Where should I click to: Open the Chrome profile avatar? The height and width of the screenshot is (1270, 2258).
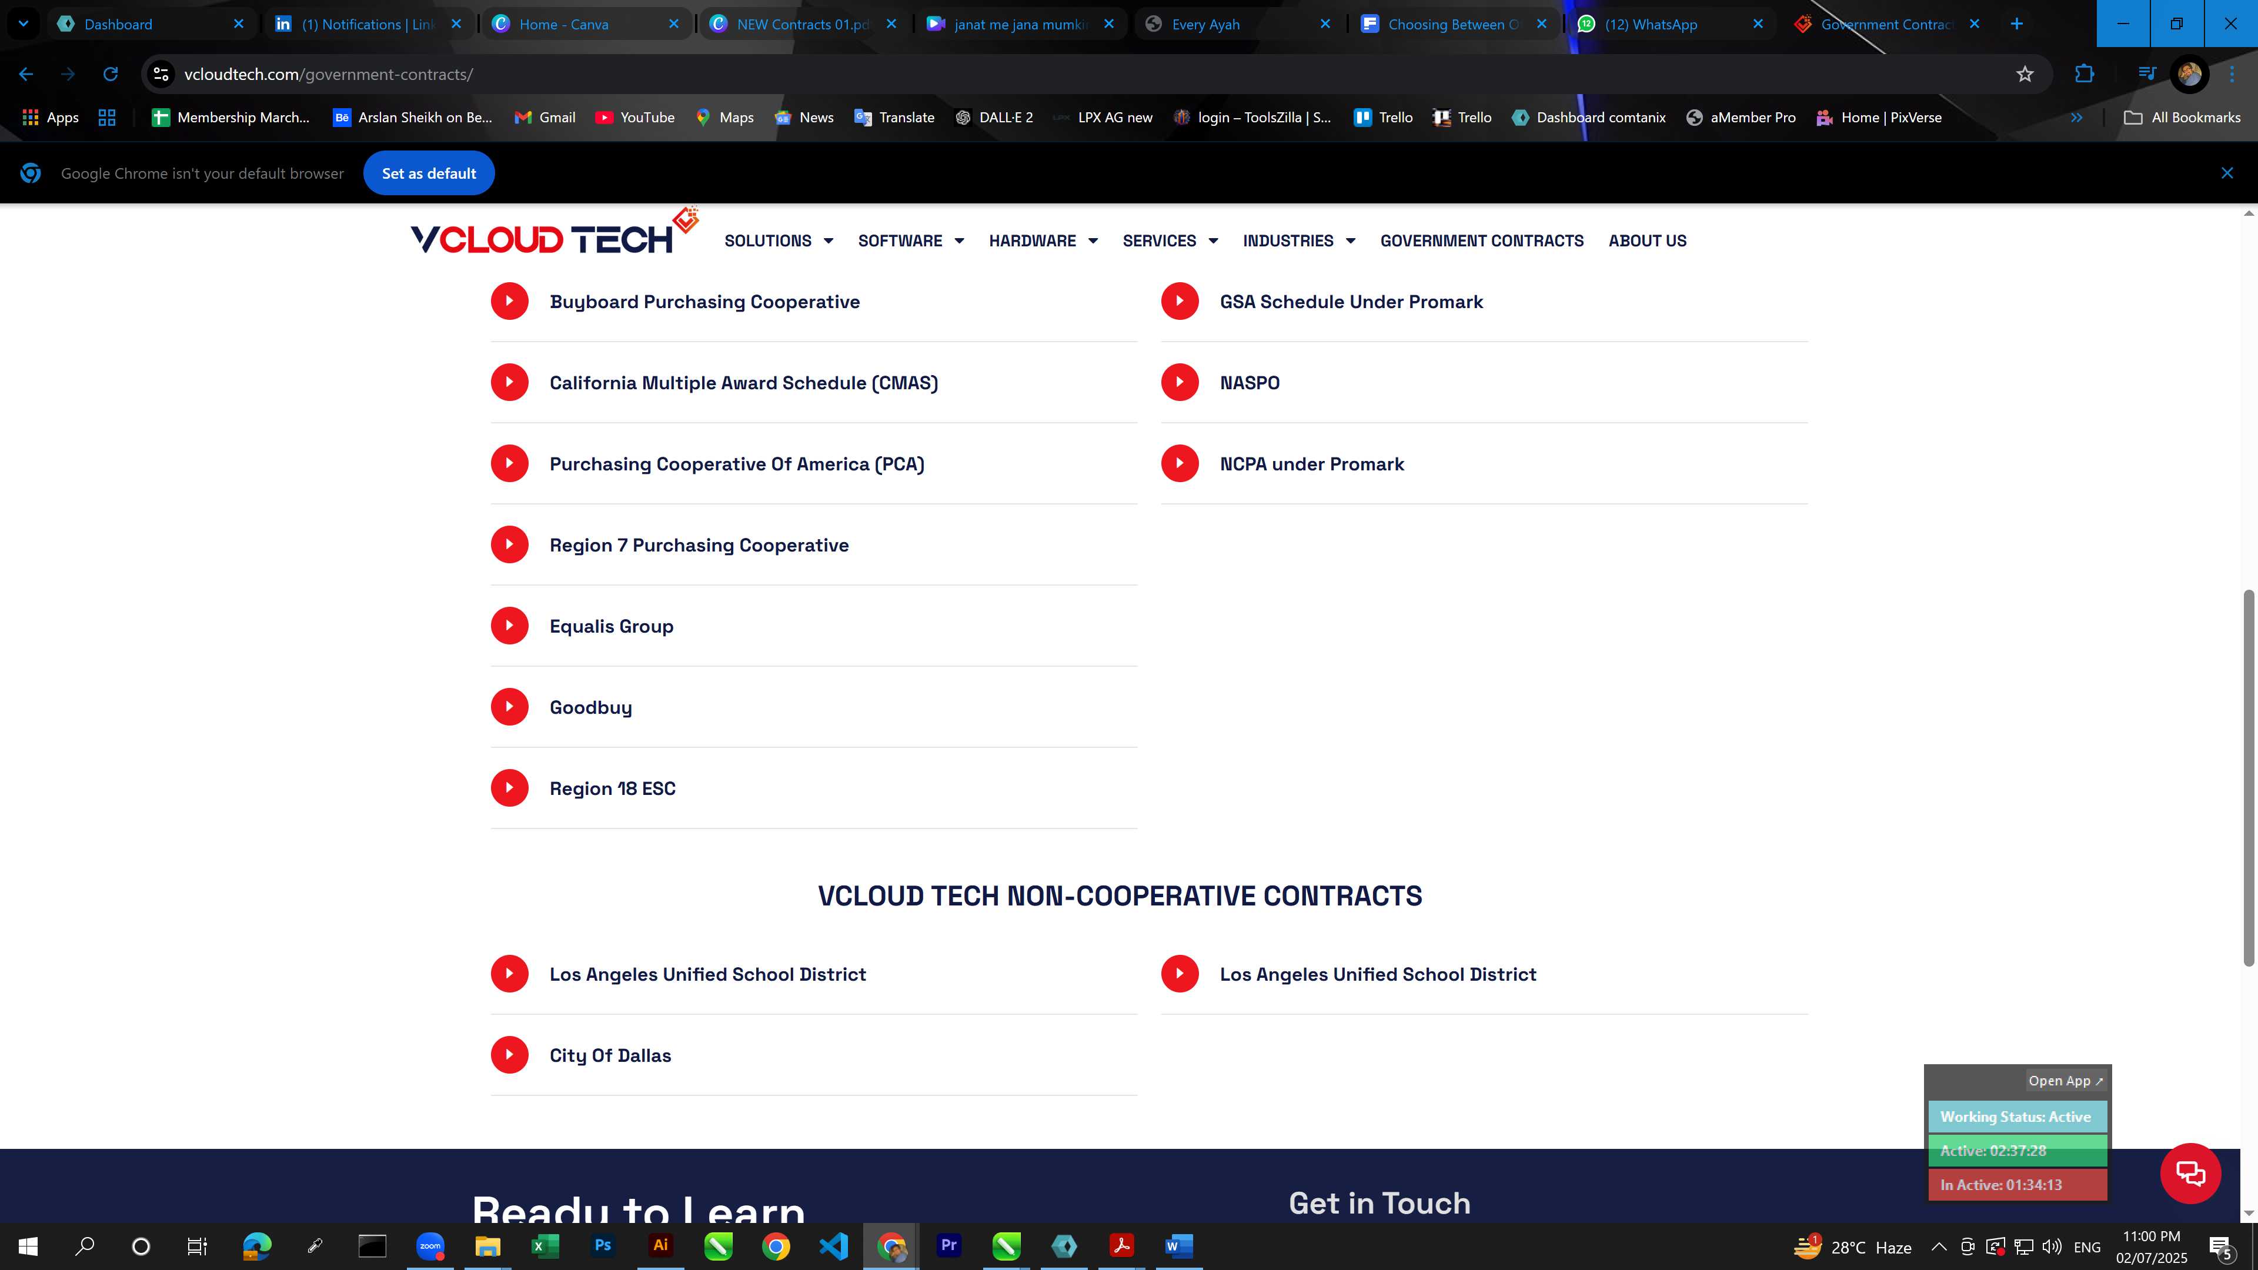point(2189,75)
